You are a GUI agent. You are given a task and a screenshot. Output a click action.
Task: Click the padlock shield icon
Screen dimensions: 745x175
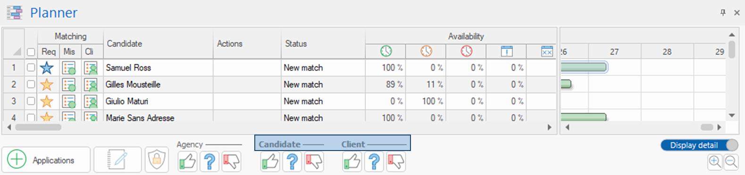[x=157, y=160]
